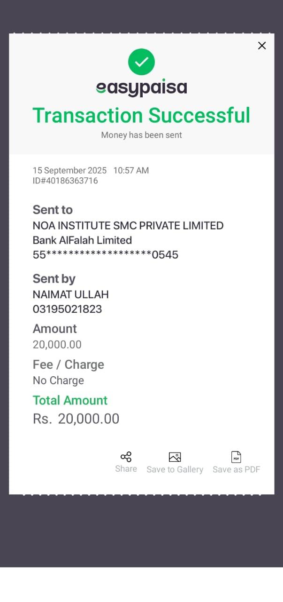Select the transaction ID#40186363716

coord(65,181)
